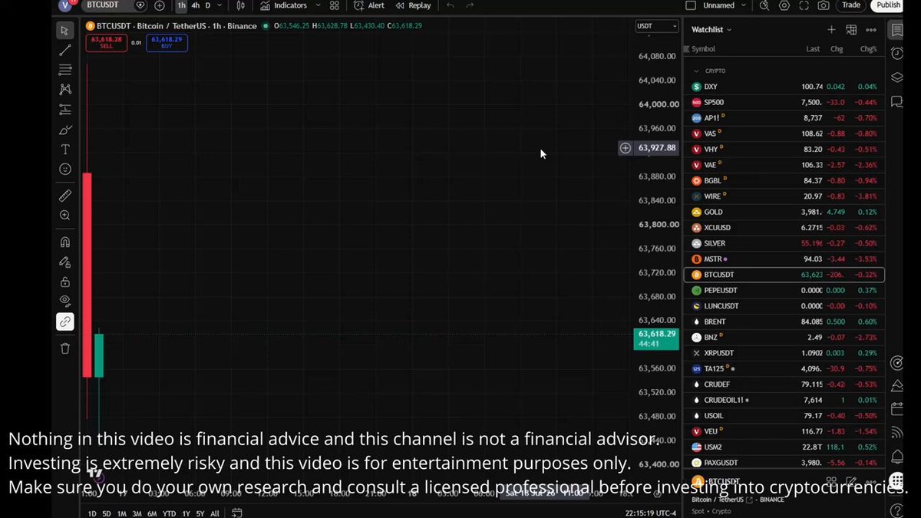Enter fullscreen mode from top toolbar

pyautogui.click(x=804, y=5)
